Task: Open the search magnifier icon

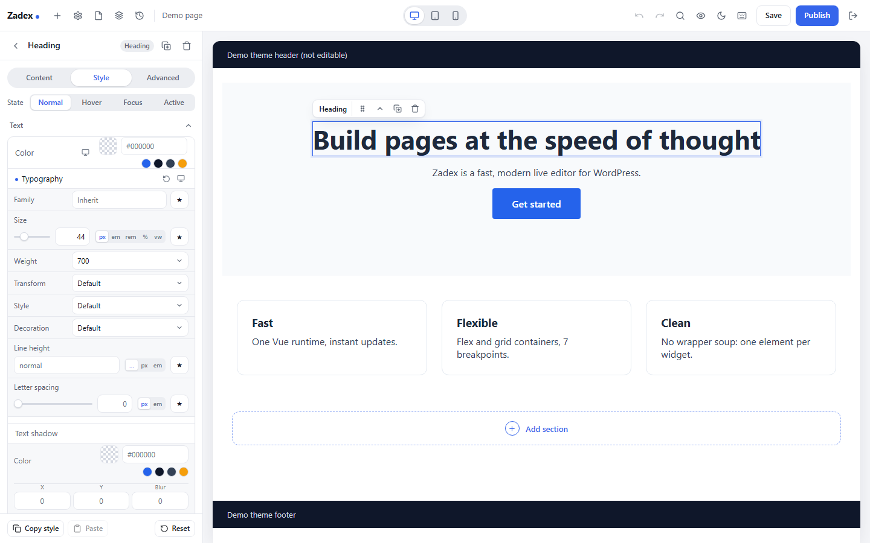Action: (680, 16)
